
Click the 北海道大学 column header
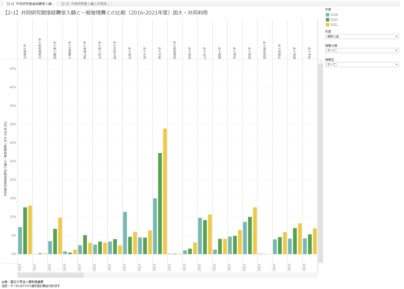coord(25,51)
